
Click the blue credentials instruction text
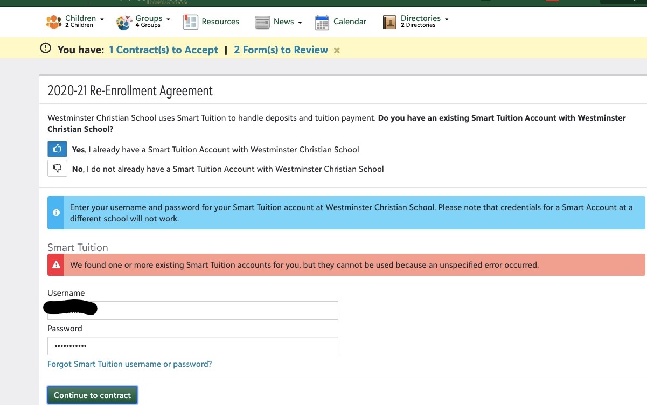351,213
